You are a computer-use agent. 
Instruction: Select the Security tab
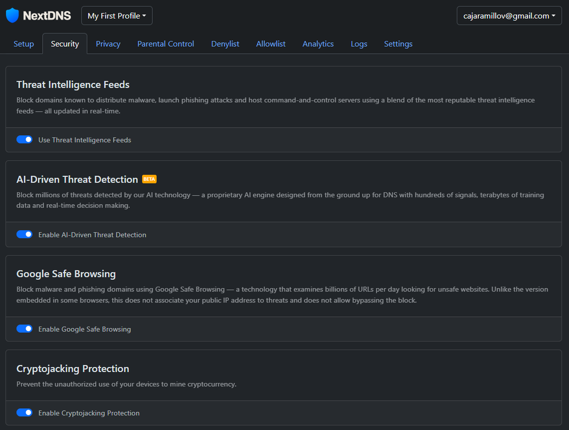click(65, 43)
